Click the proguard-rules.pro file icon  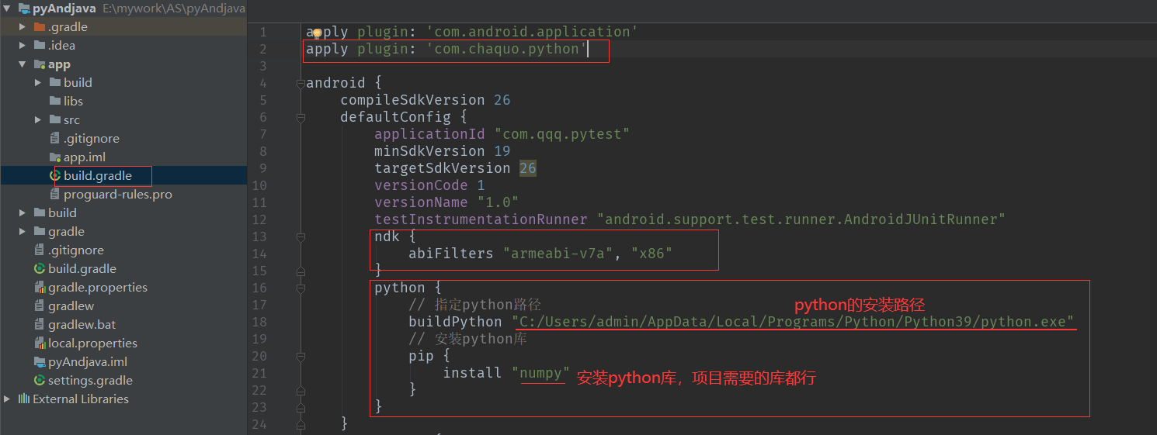click(x=55, y=195)
